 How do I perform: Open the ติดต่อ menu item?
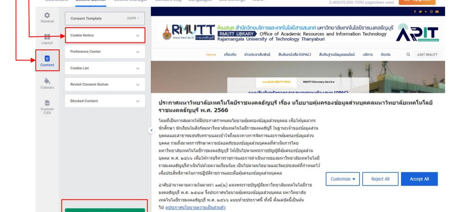[x=386, y=55]
